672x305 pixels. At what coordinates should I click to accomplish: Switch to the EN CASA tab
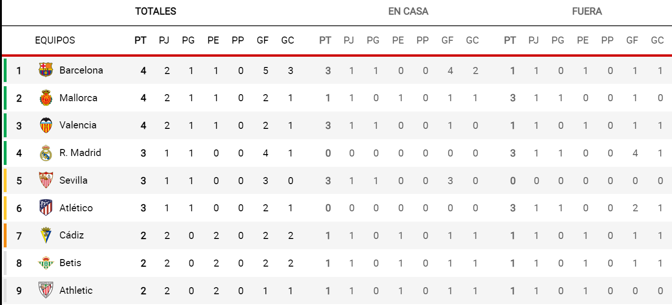[408, 12]
